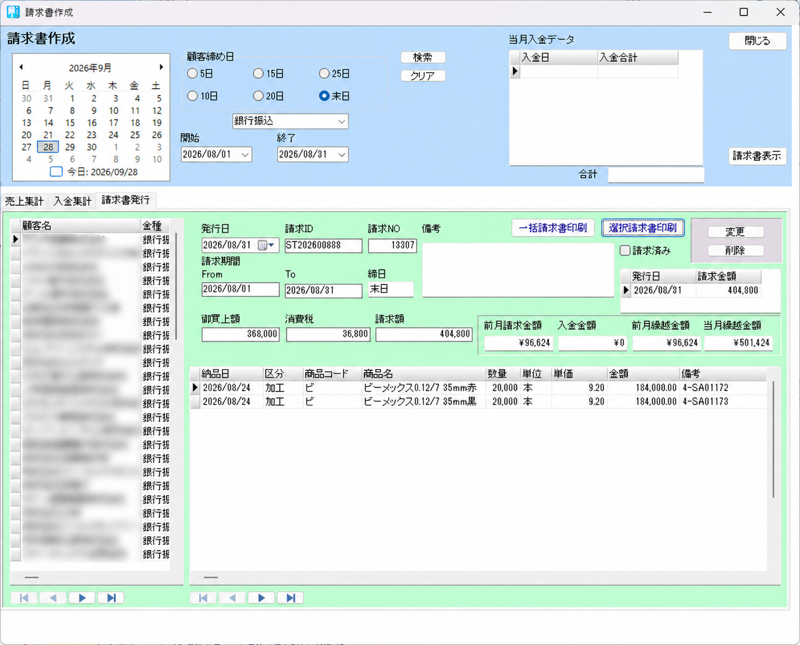Click the 請求額 field 404,800

tap(424, 334)
